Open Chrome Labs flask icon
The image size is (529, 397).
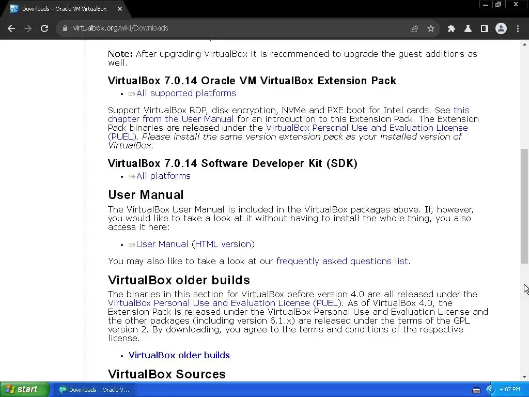468,29
